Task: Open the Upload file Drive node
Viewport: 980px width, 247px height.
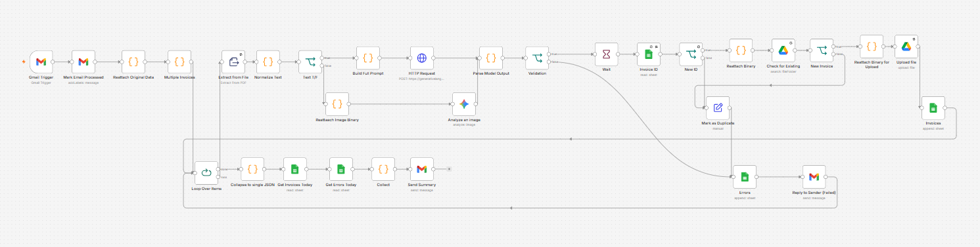Action: click(906, 47)
